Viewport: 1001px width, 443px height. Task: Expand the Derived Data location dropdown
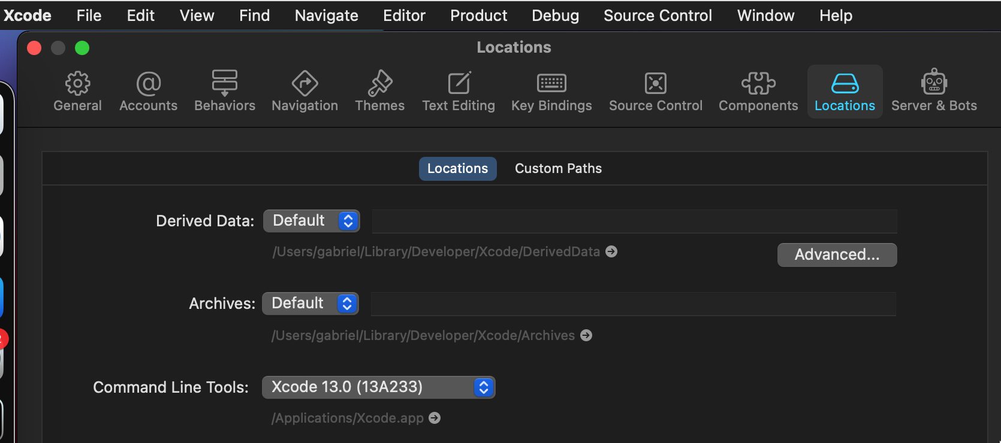point(312,221)
